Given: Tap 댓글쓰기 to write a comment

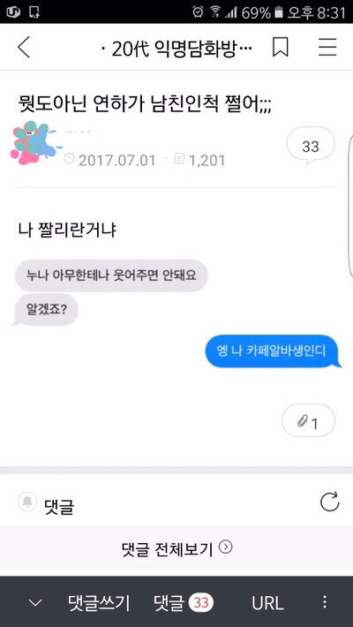Looking at the screenshot, I should 99,602.
